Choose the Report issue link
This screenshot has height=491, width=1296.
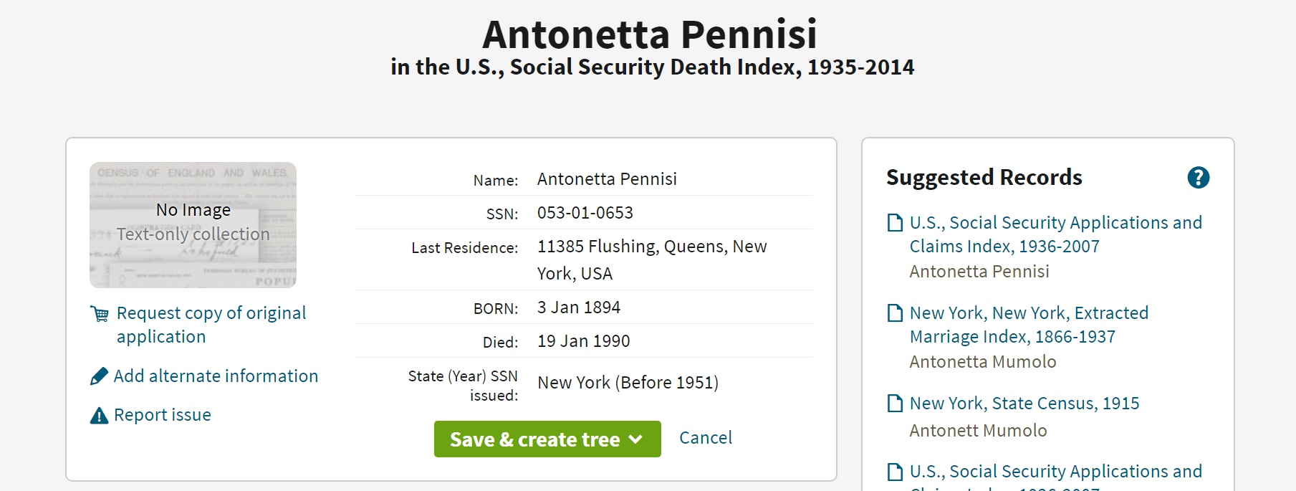tap(162, 415)
